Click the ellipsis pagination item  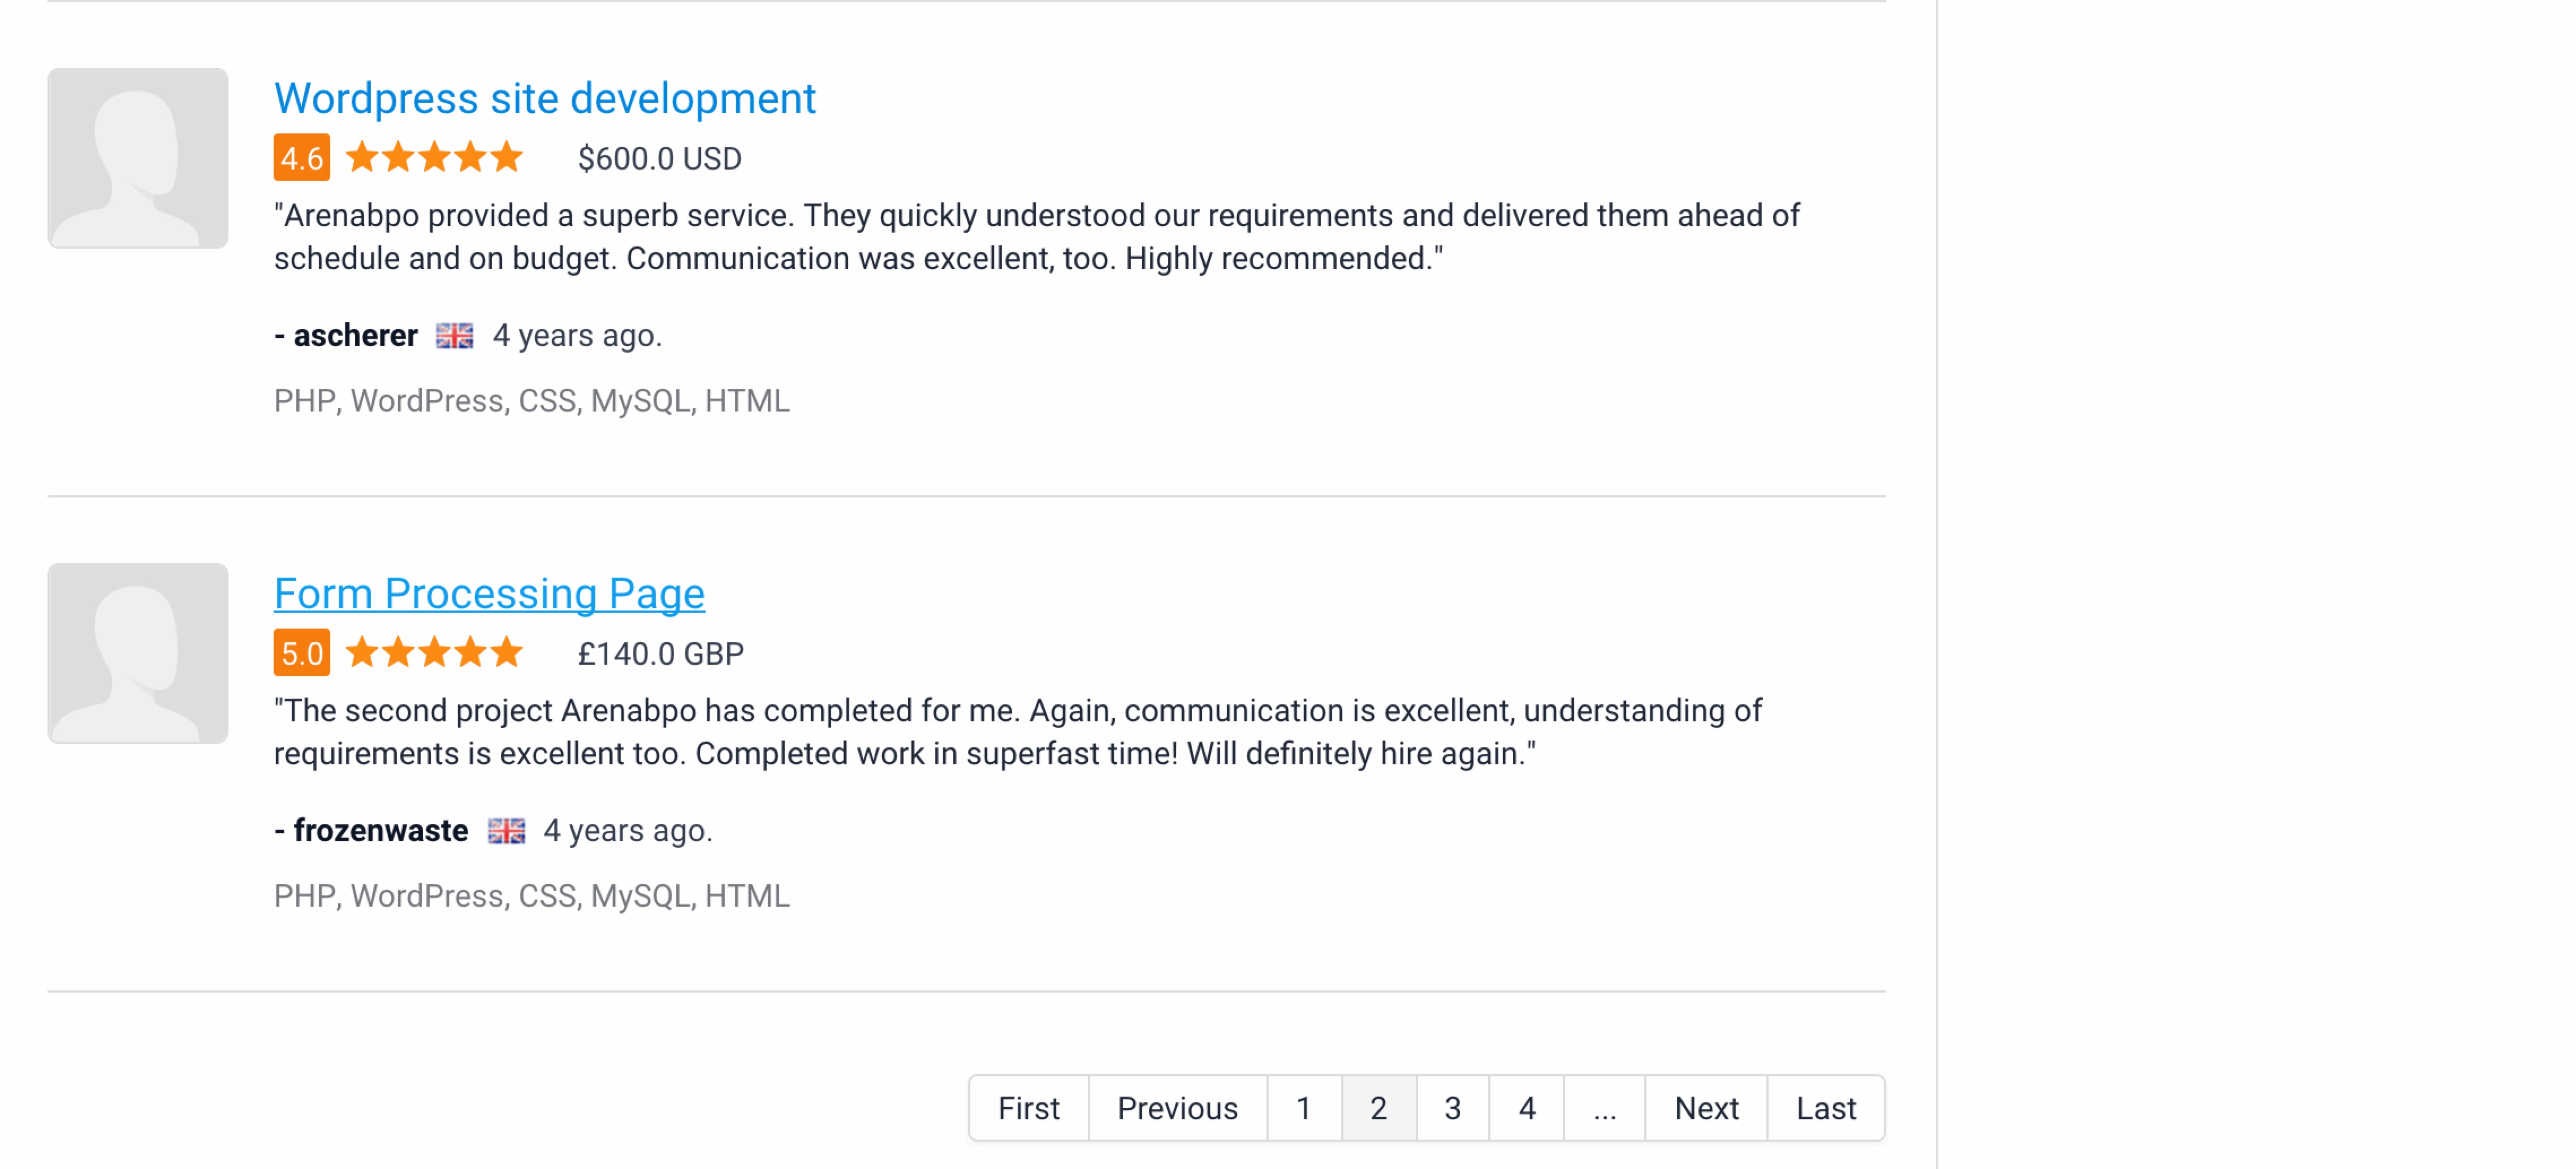point(1604,1108)
